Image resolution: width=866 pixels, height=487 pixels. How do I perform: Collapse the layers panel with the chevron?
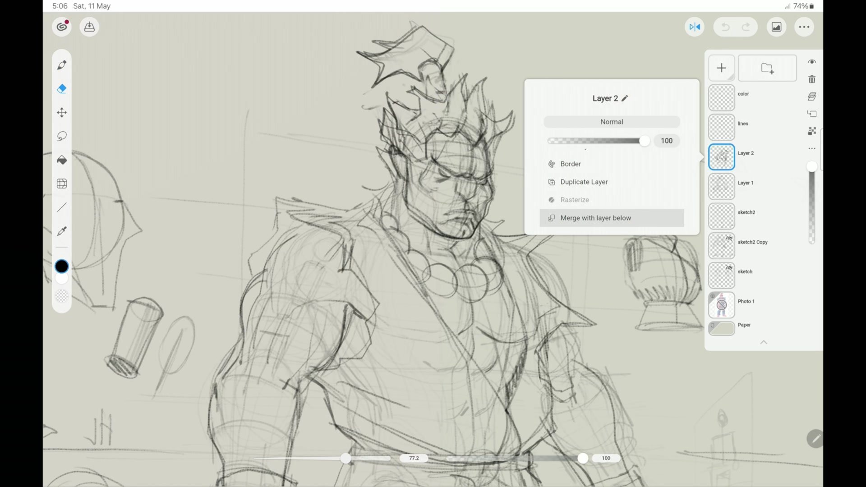(764, 342)
